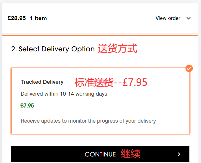
Task: Click the Receive updates description text
Action: coord(88,121)
